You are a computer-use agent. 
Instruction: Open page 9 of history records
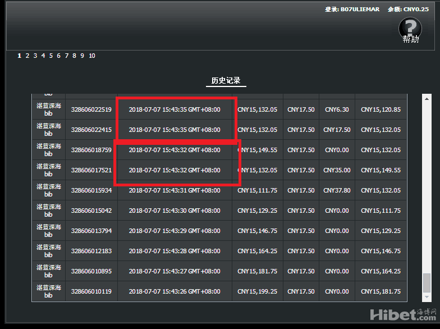click(82, 56)
